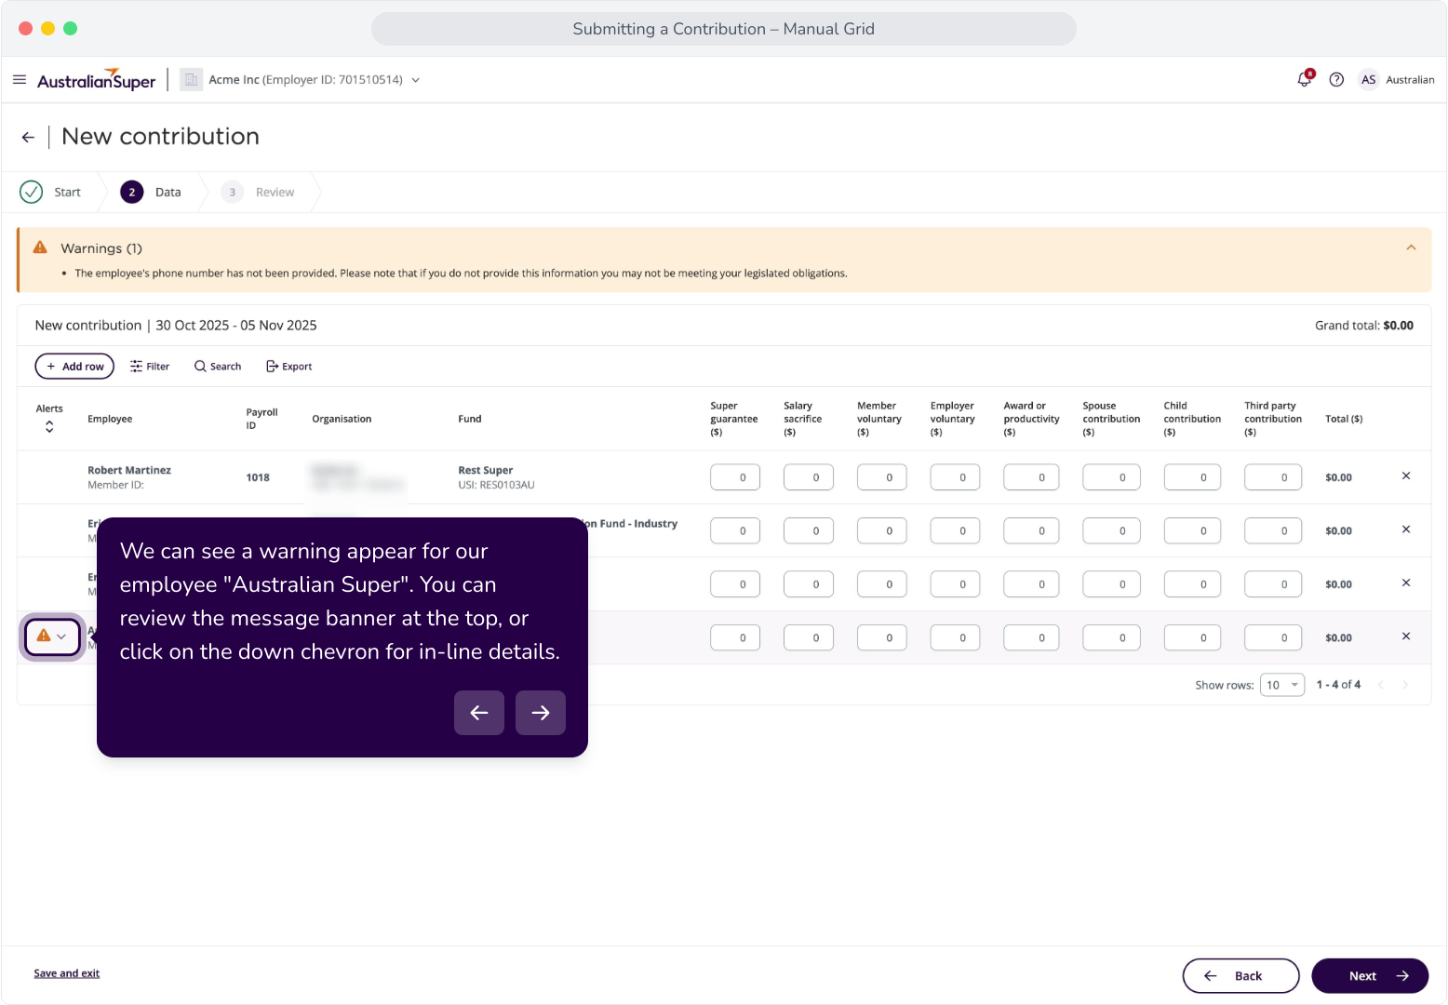Open the help question mark icon

pyautogui.click(x=1336, y=80)
